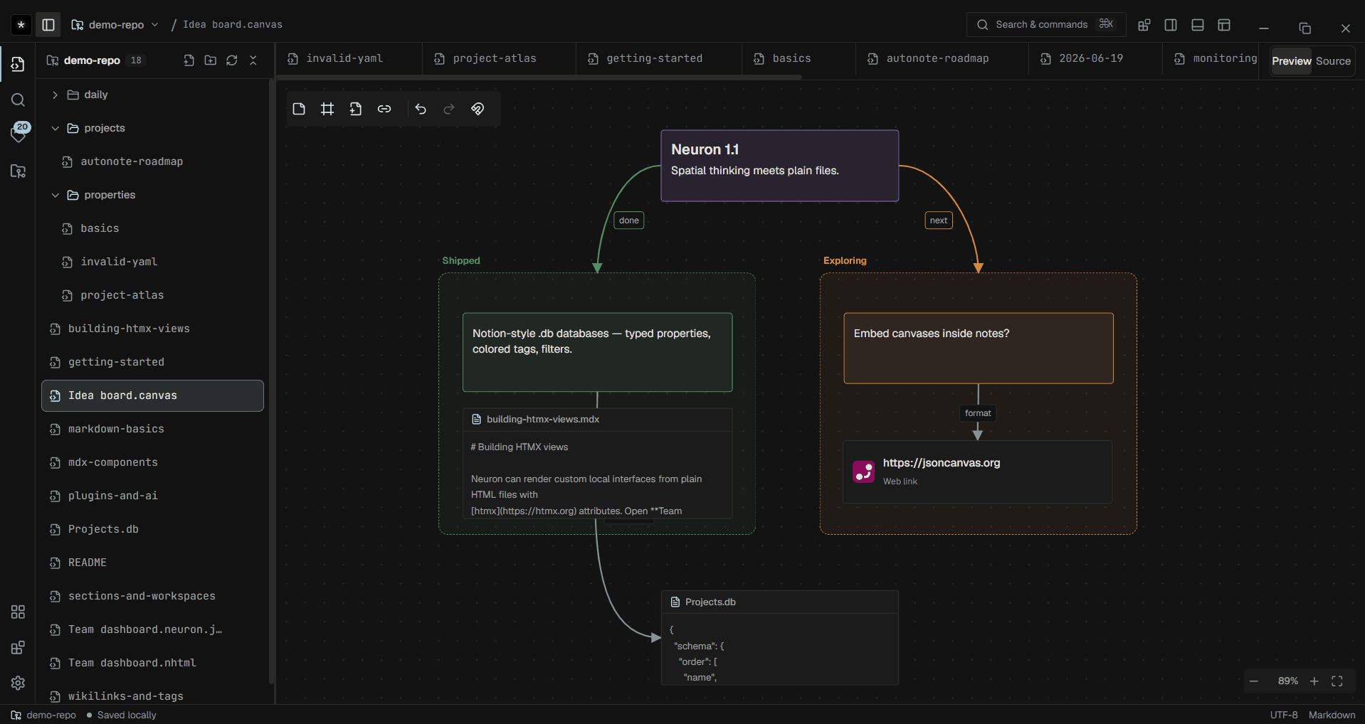Viewport: 1365px width, 724px height.
Task: Add a text card to the canvas
Action: click(x=299, y=109)
